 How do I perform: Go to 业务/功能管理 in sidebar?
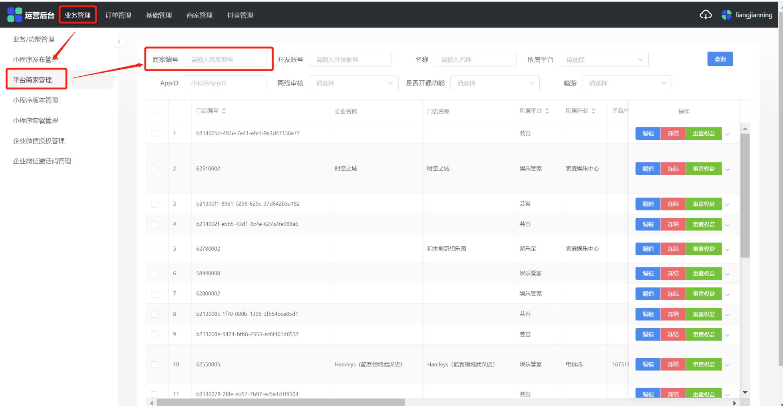point(34,39)
